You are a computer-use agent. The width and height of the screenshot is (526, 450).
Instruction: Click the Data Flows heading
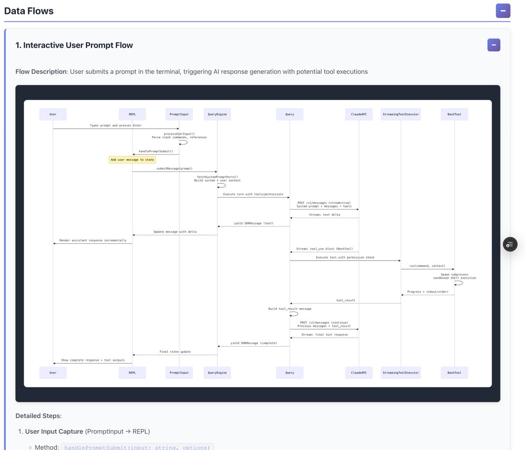29,11
